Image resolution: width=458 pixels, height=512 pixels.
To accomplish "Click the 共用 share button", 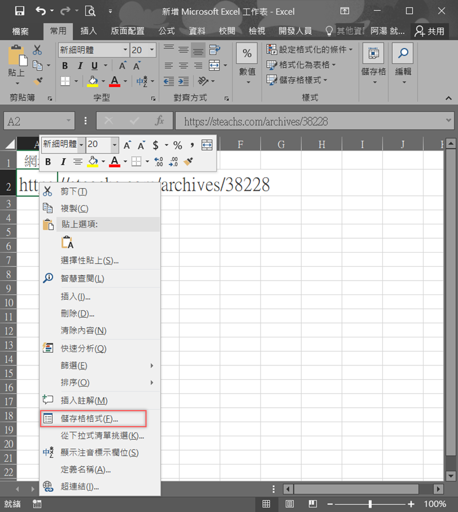I will (430, 31).
